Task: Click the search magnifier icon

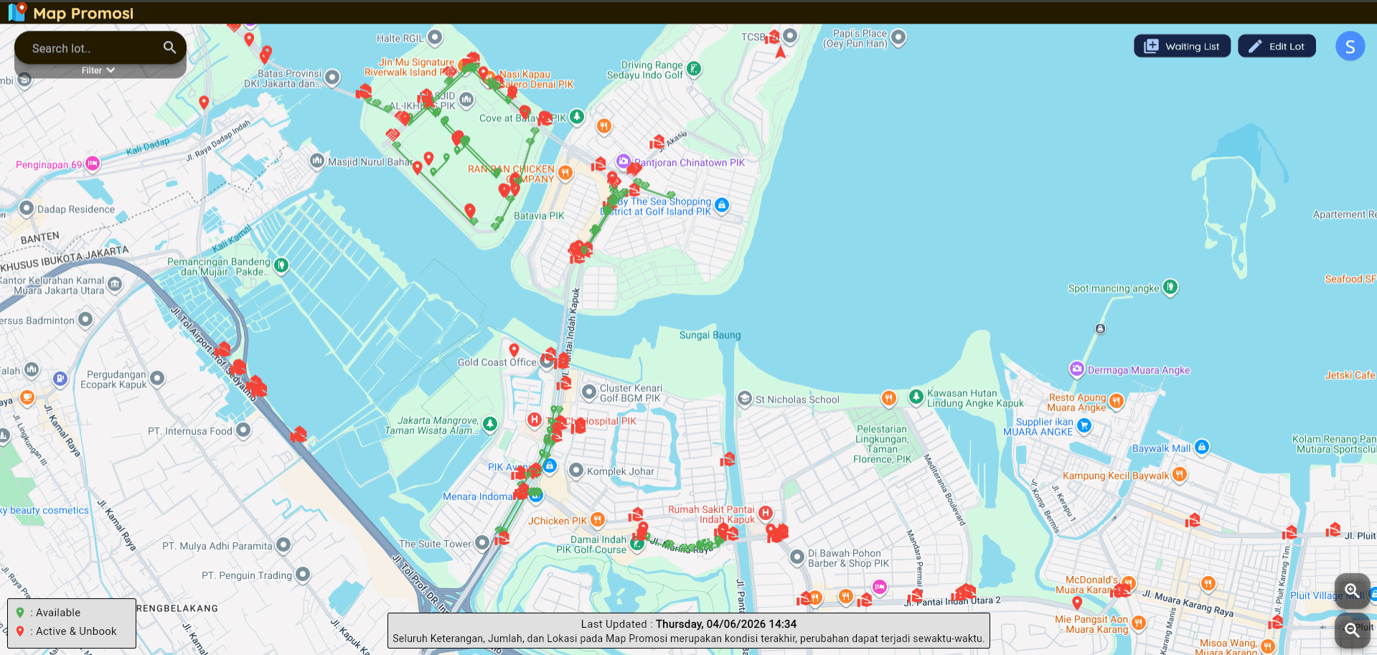Action: tap(169, 47)
